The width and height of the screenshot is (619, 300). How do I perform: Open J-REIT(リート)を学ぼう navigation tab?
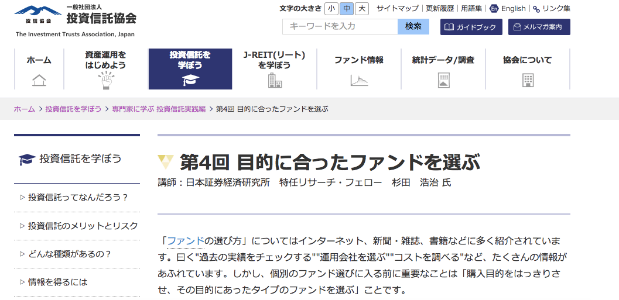(275, 69)
